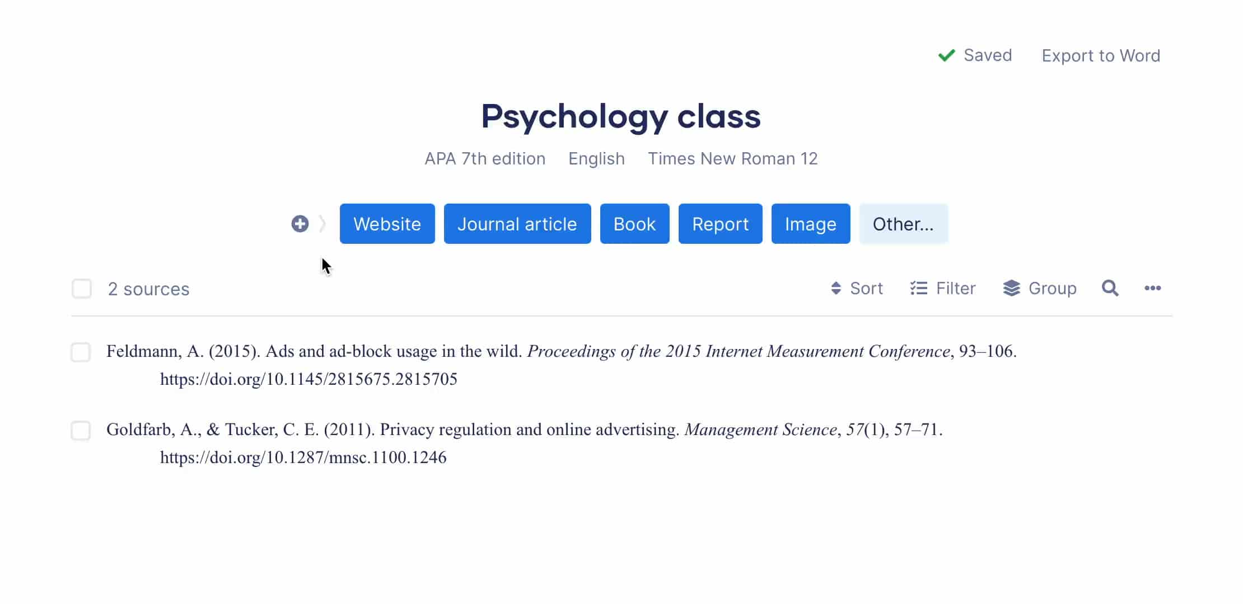Click the Psychology class title heading

(x=622, y=116)
